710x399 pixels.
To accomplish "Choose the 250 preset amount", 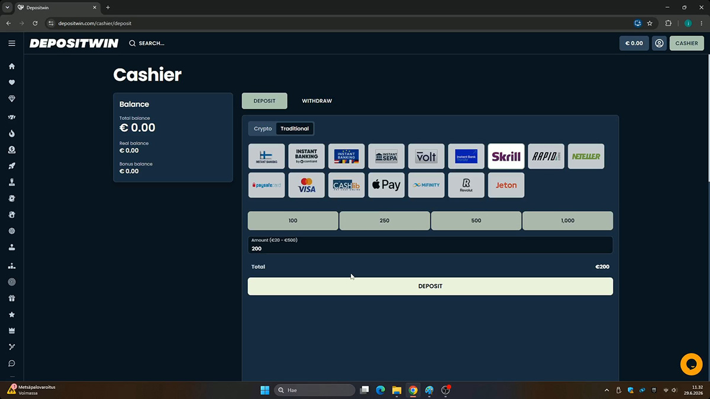I will (385, 220).
